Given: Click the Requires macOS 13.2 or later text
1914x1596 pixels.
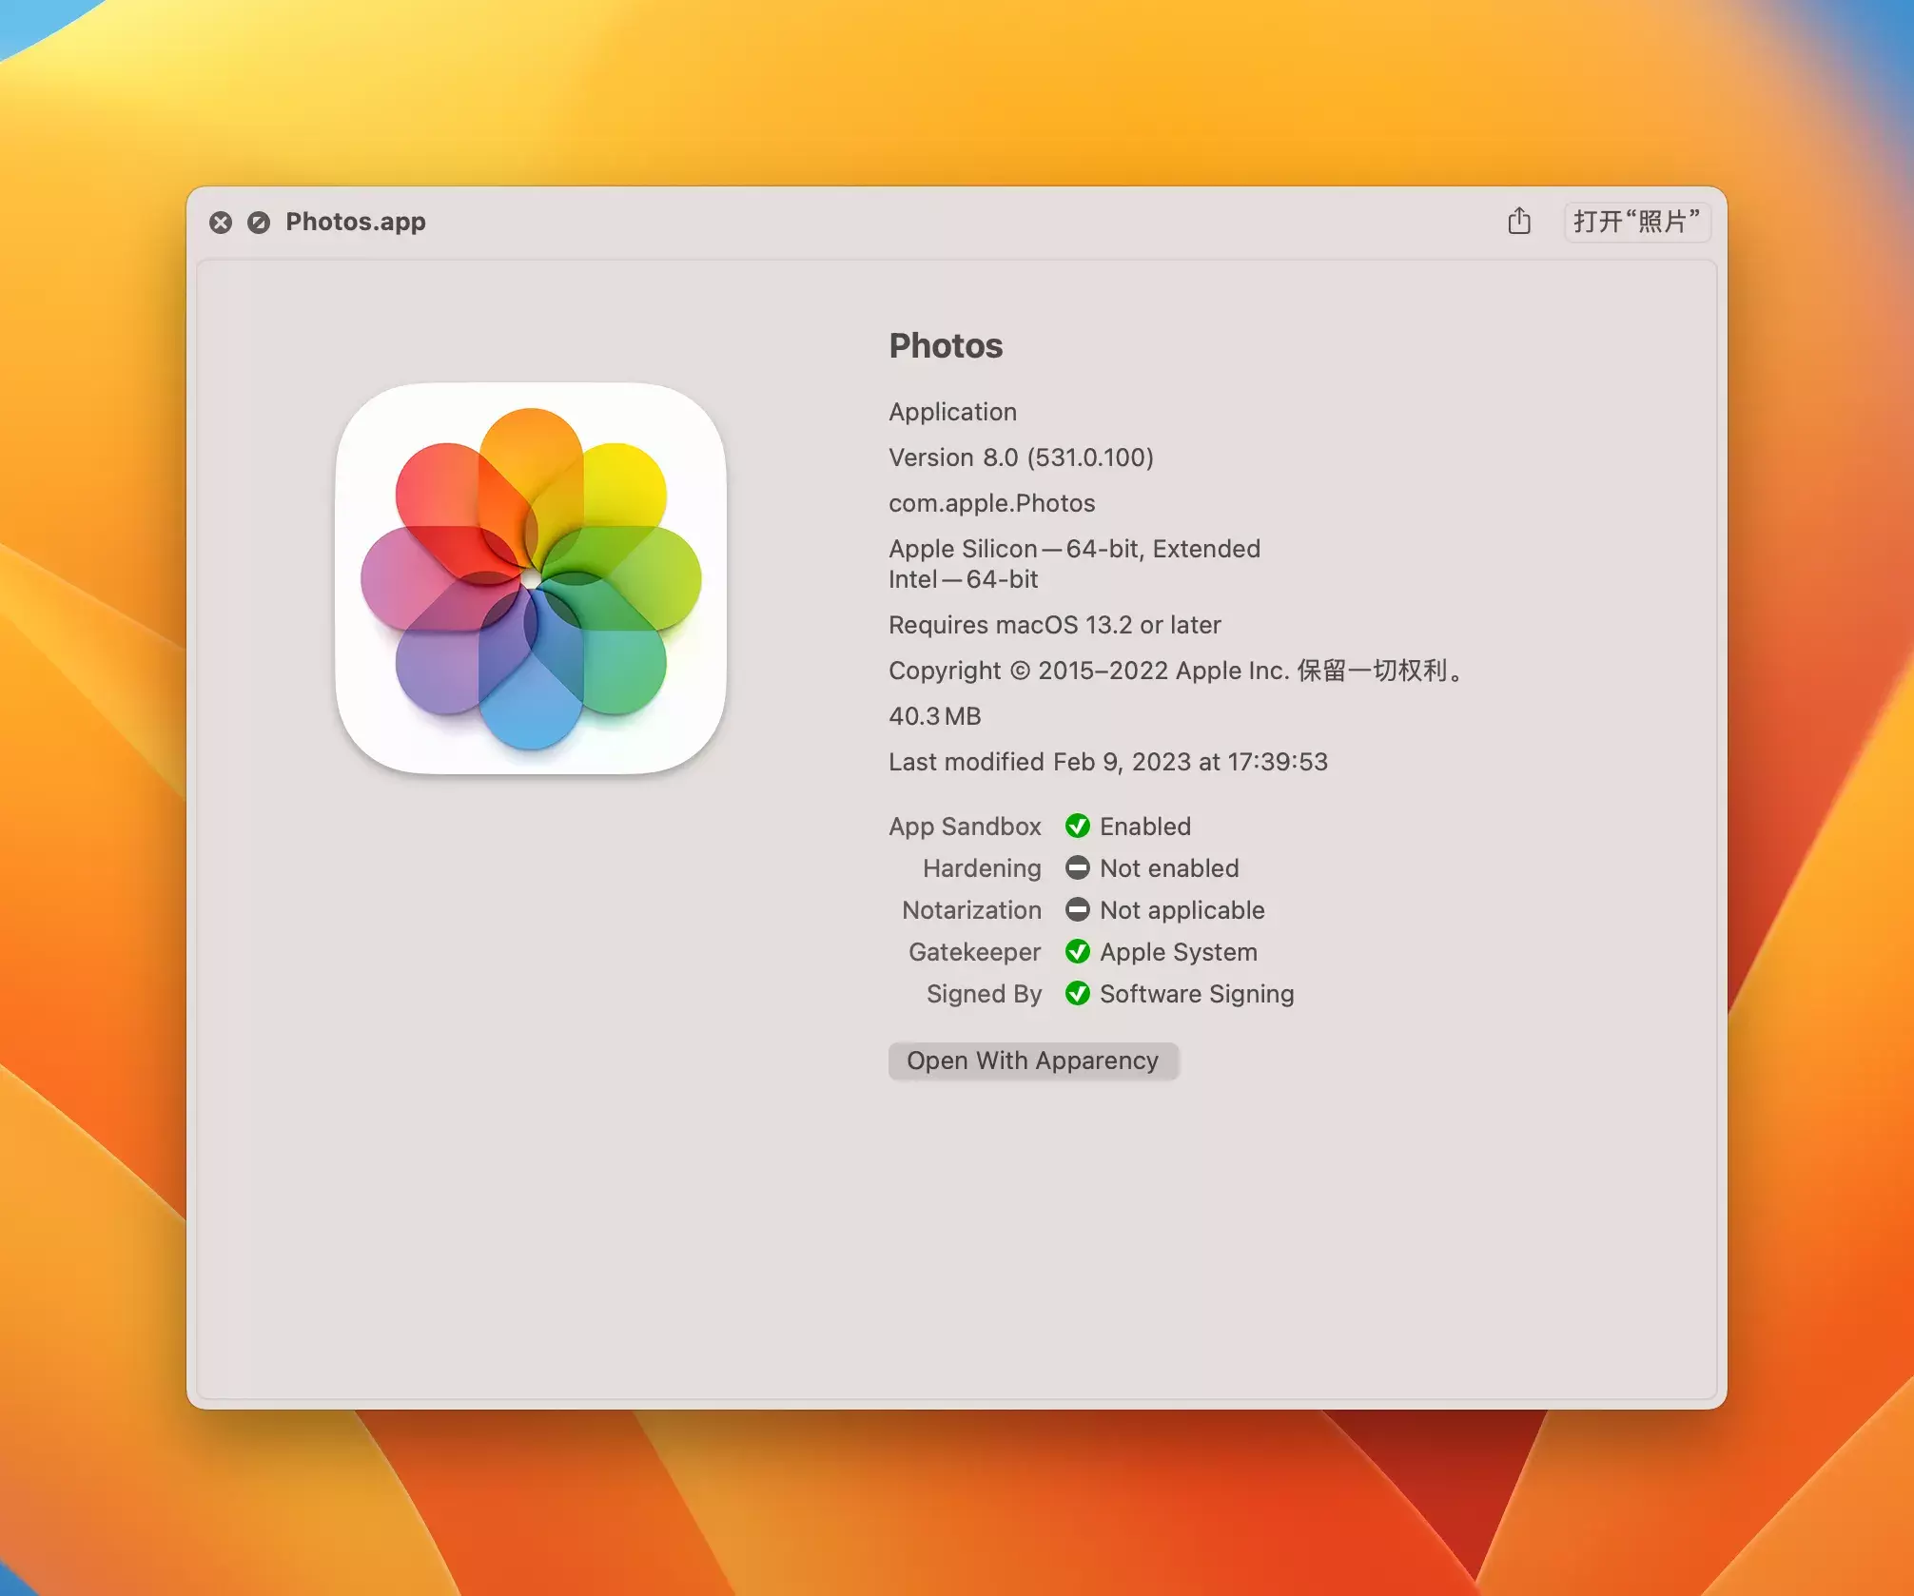Looking at the screenshot, I should 1054,625.
